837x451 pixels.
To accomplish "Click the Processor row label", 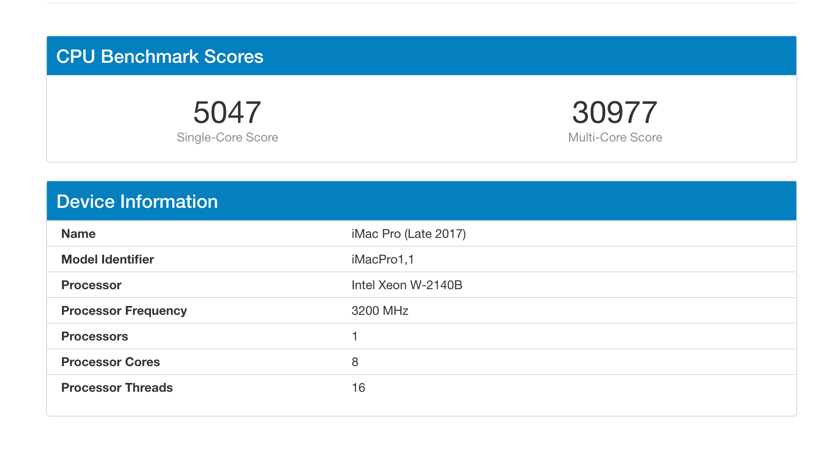I will [x=91, y=285].
